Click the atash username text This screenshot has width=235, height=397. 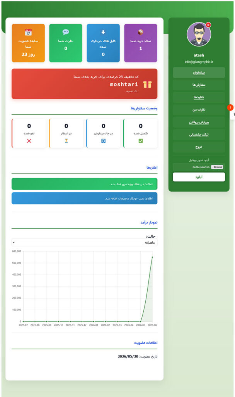point(199,55)
